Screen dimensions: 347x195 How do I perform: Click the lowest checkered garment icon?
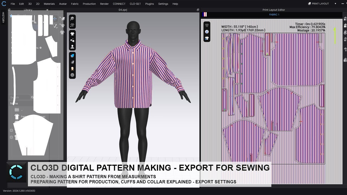point(62,32)
